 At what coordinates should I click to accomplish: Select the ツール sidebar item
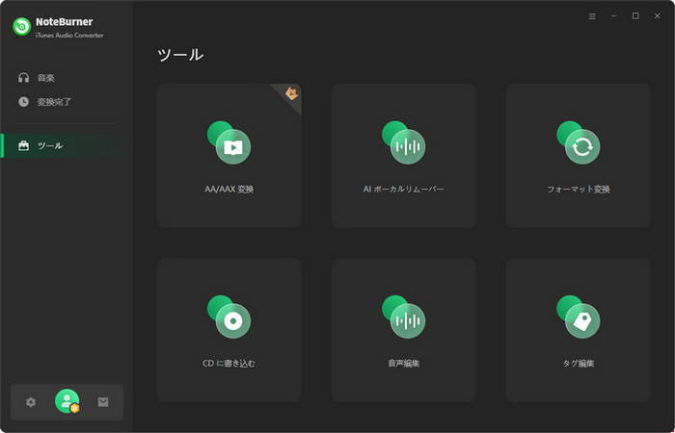49,145
